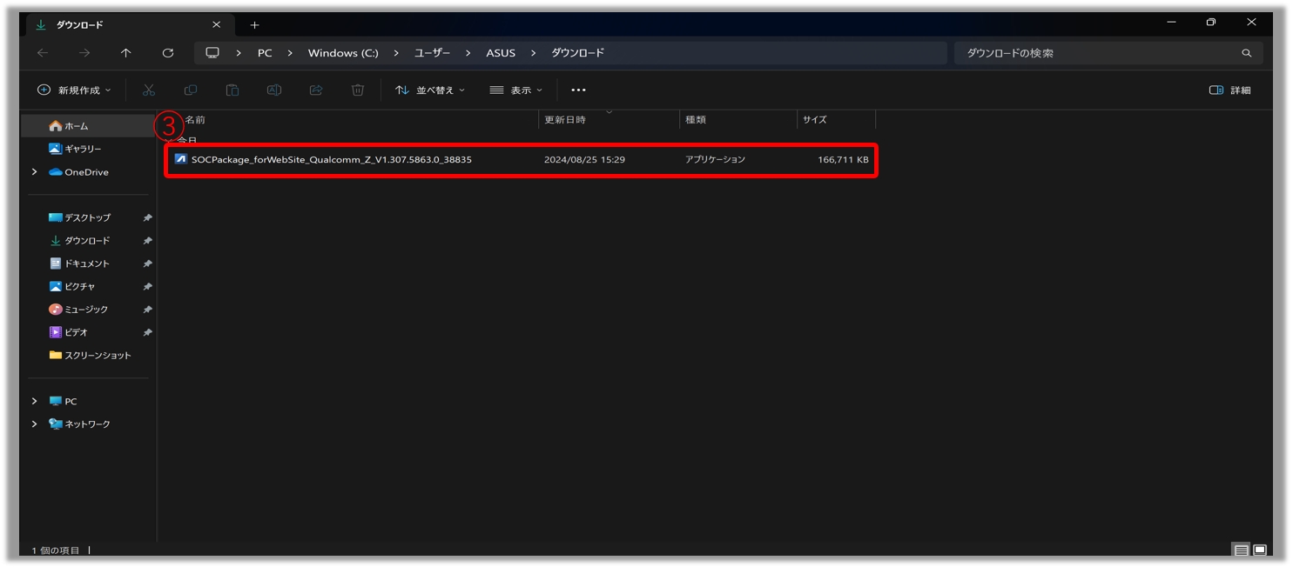Select the SOCPackage_forWebSite_Qualcomm file
Screen dimensions: 1293x567
pos(521,160)
